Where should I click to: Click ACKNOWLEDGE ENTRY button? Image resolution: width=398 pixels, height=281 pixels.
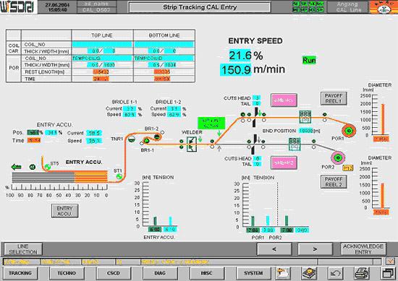(363, 249)
